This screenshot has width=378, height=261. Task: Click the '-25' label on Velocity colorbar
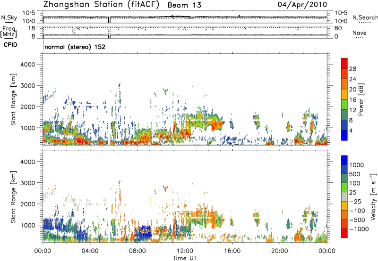(355, 201)
